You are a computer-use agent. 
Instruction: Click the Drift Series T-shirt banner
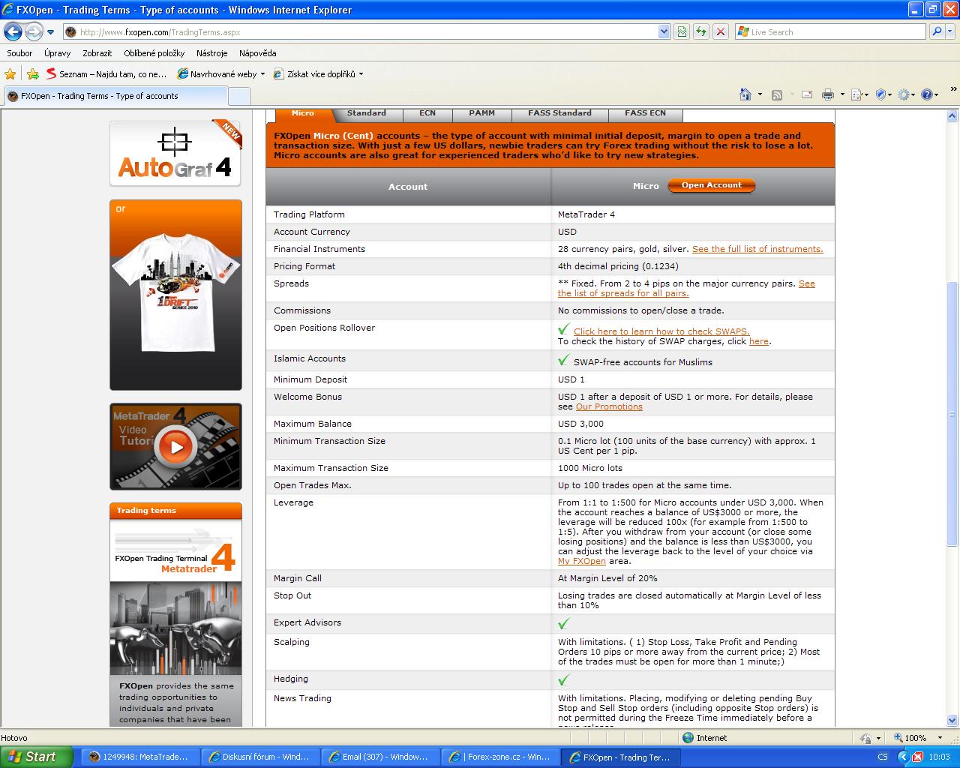point(175,295)
